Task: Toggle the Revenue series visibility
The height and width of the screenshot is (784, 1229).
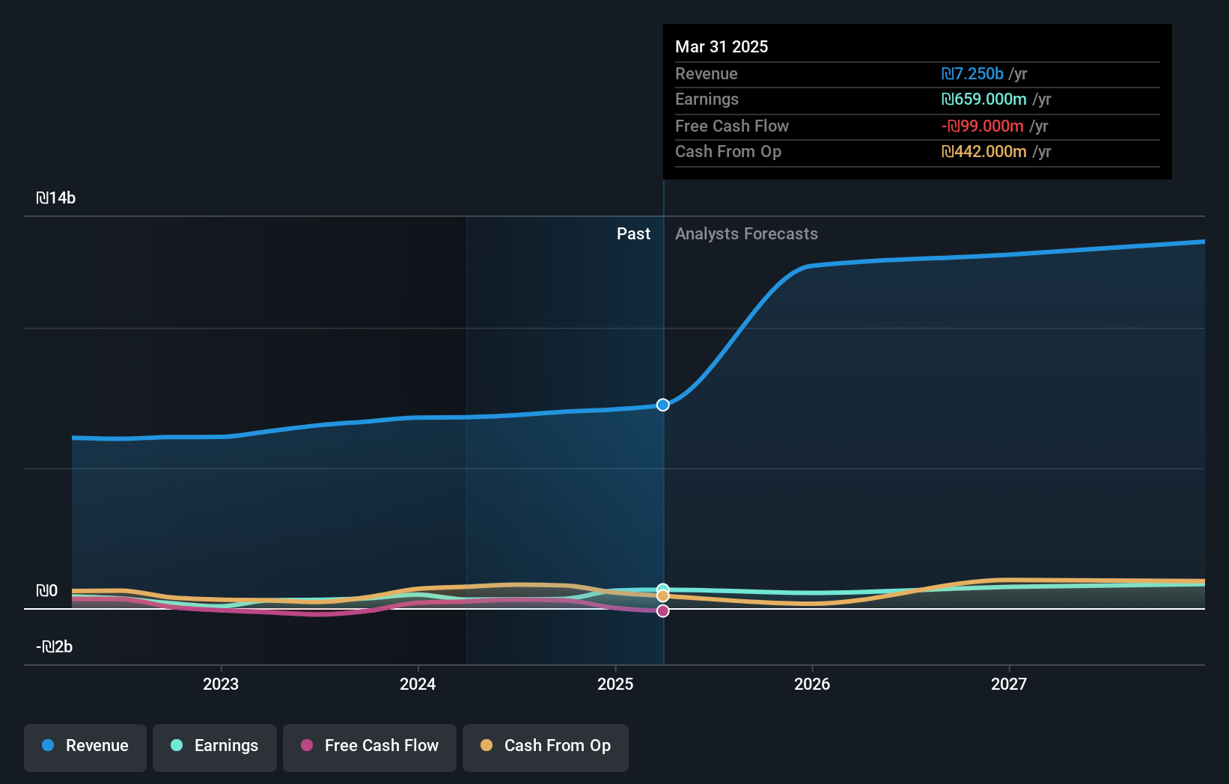Action: click(85, 746)
